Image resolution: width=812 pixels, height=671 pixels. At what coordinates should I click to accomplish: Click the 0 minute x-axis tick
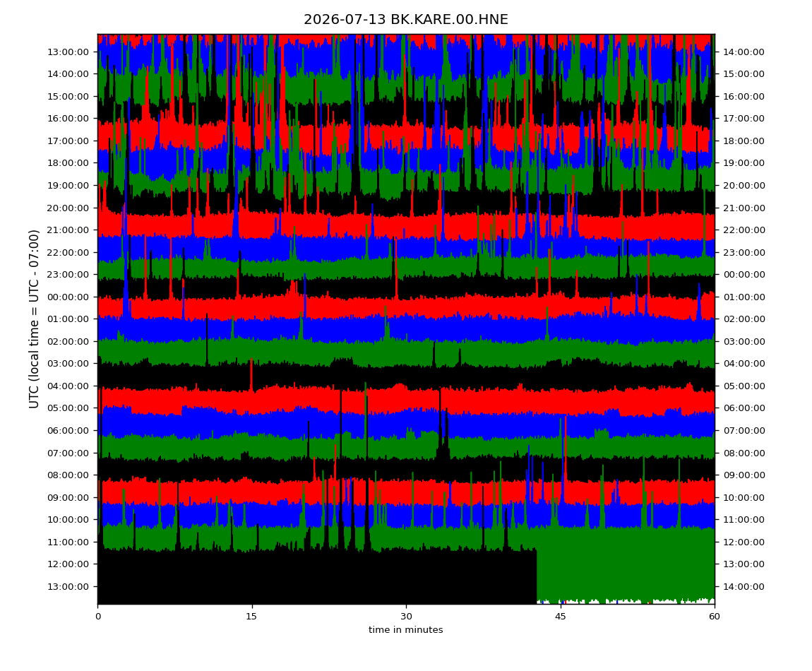coord(98,617)
